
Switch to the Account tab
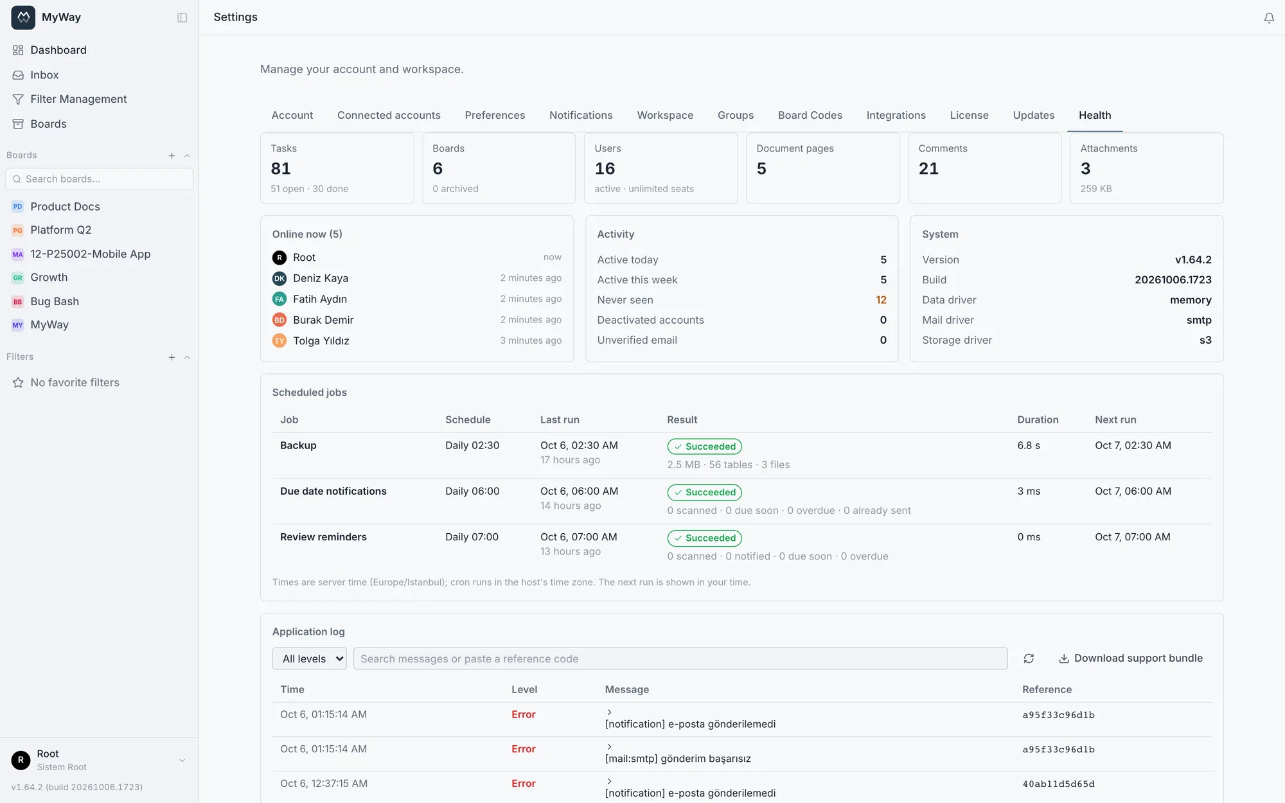[292, 115]
